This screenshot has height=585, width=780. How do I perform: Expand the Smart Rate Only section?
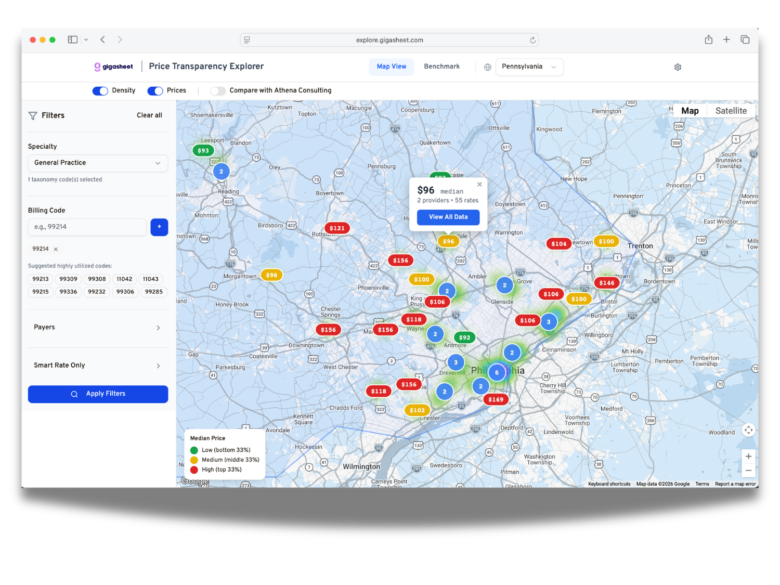click(x=98, y=366)
